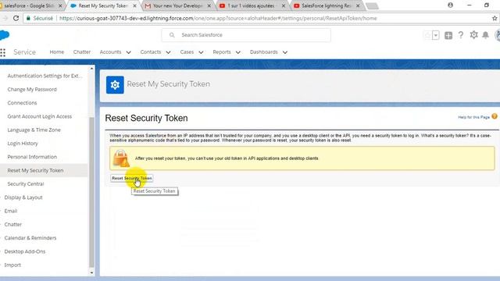
Task: Select Reset My Security Token in sidebar
Action: click(x=35, y=170)
